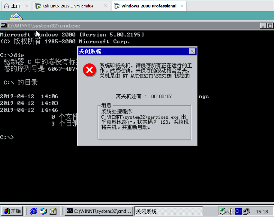Click the cmd.exe title bar icon
Screen dimensions: 274x218
point(3,25)
